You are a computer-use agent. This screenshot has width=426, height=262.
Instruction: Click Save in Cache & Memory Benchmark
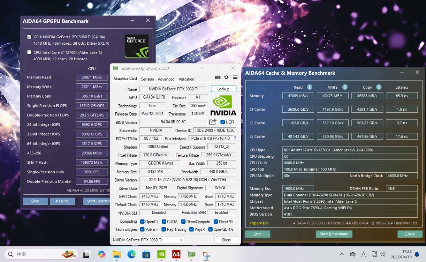click(x=257, y=234)
